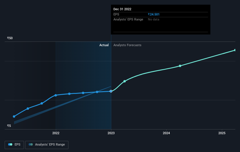Click the EPS row label in tooltip
This screenshot has height=152, width=240.
[x=116, y=14]
